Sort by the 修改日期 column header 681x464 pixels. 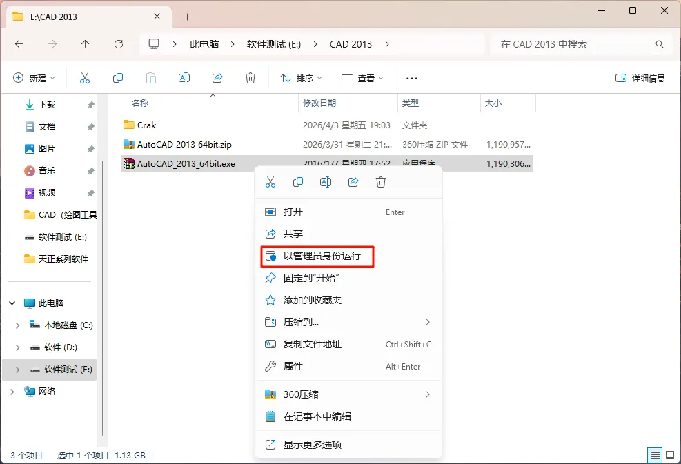coord(319,103)
